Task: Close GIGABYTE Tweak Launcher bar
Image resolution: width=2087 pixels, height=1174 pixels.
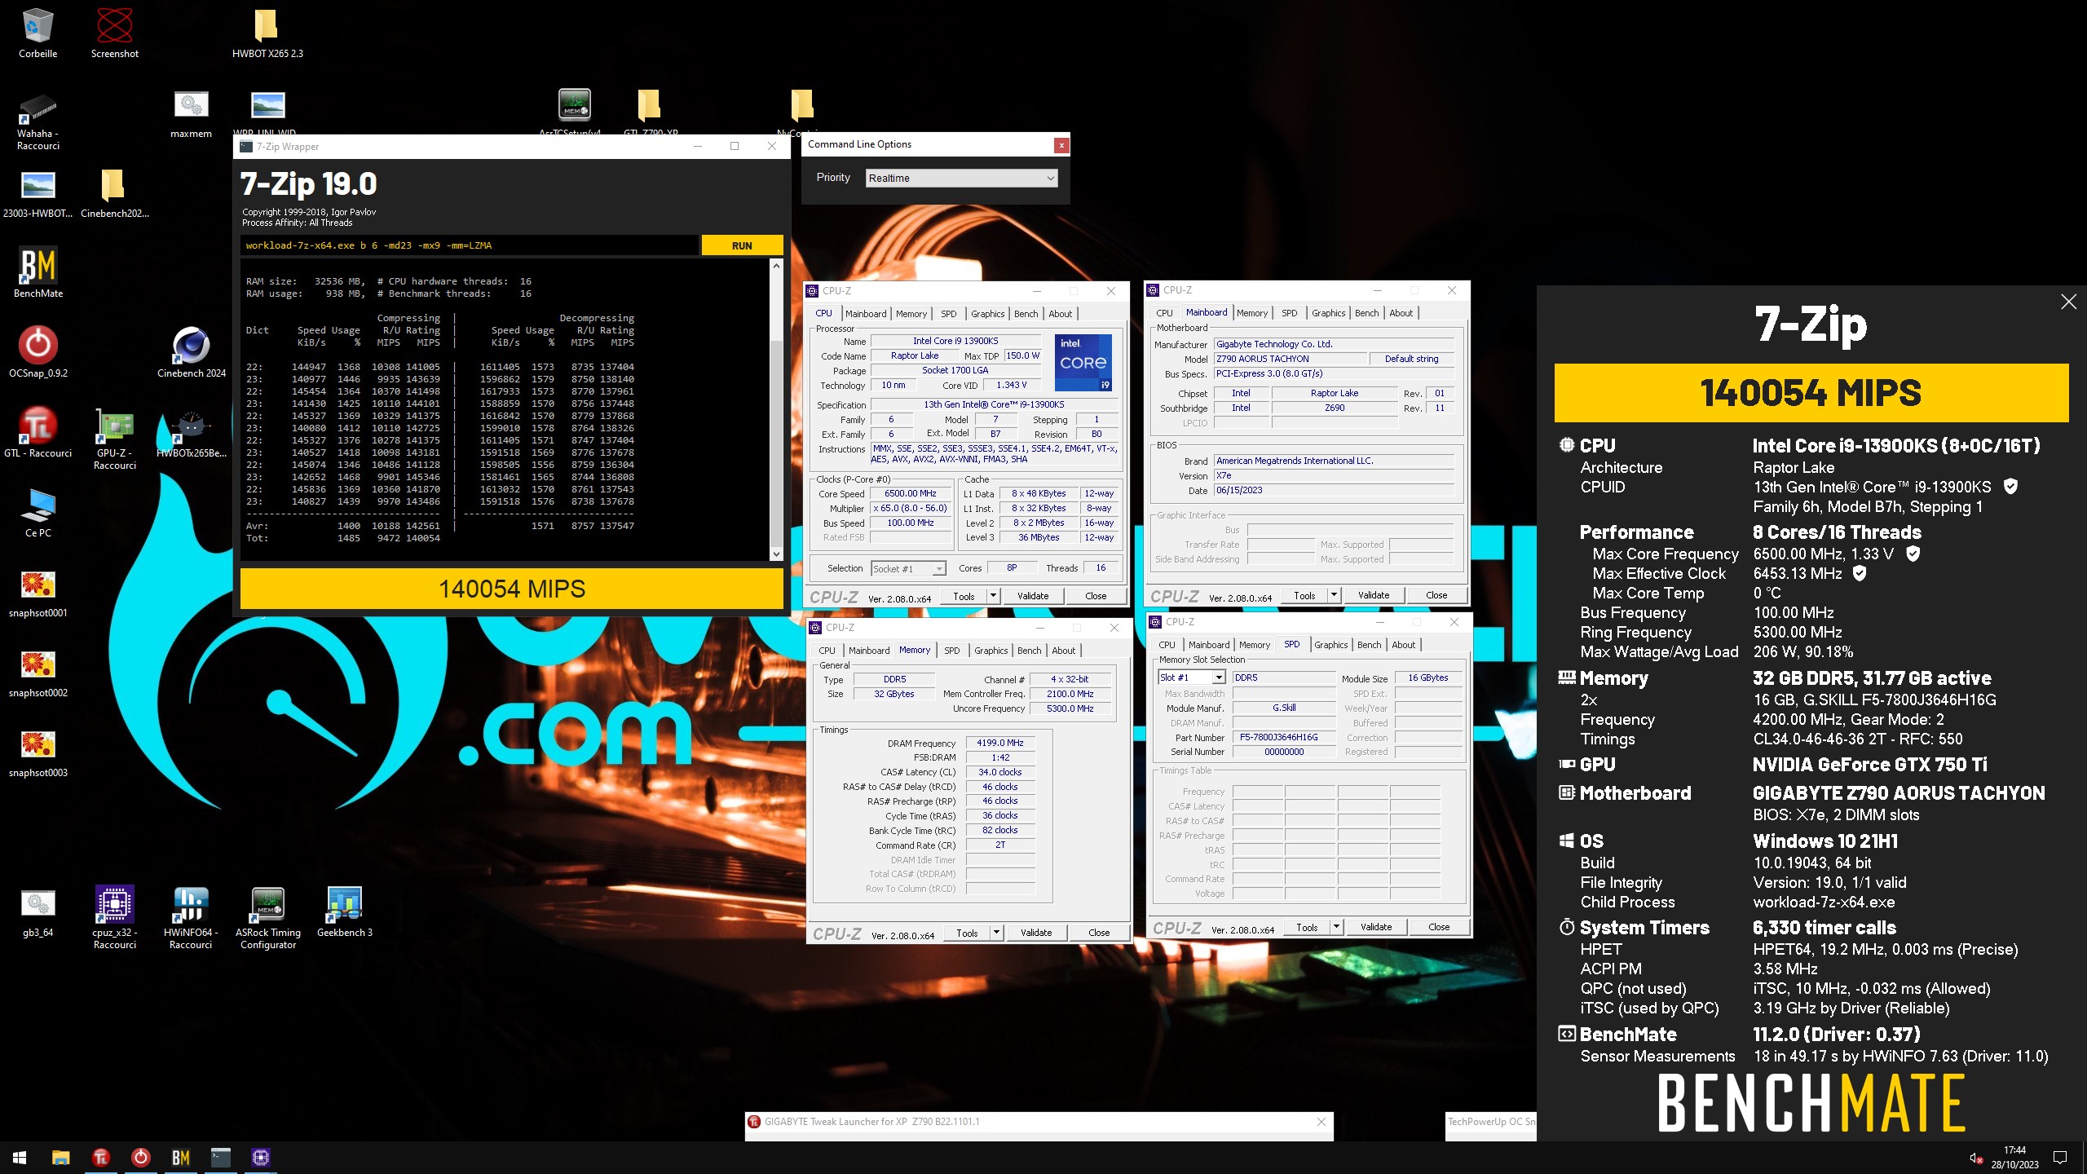Action: (1321, 1122)
